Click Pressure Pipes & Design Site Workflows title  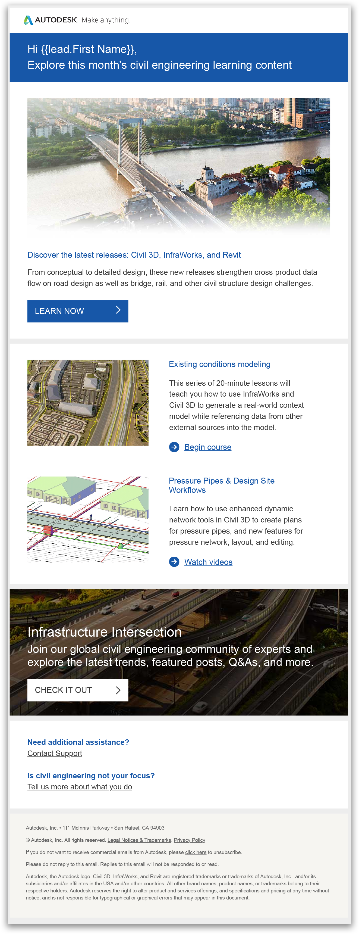click(222, 485)
